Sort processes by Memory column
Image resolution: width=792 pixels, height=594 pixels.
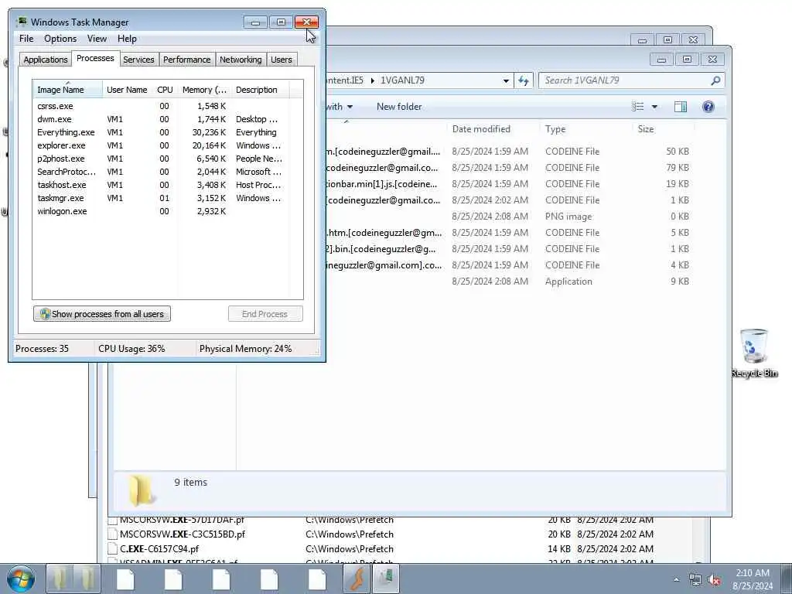pos(204,90)
